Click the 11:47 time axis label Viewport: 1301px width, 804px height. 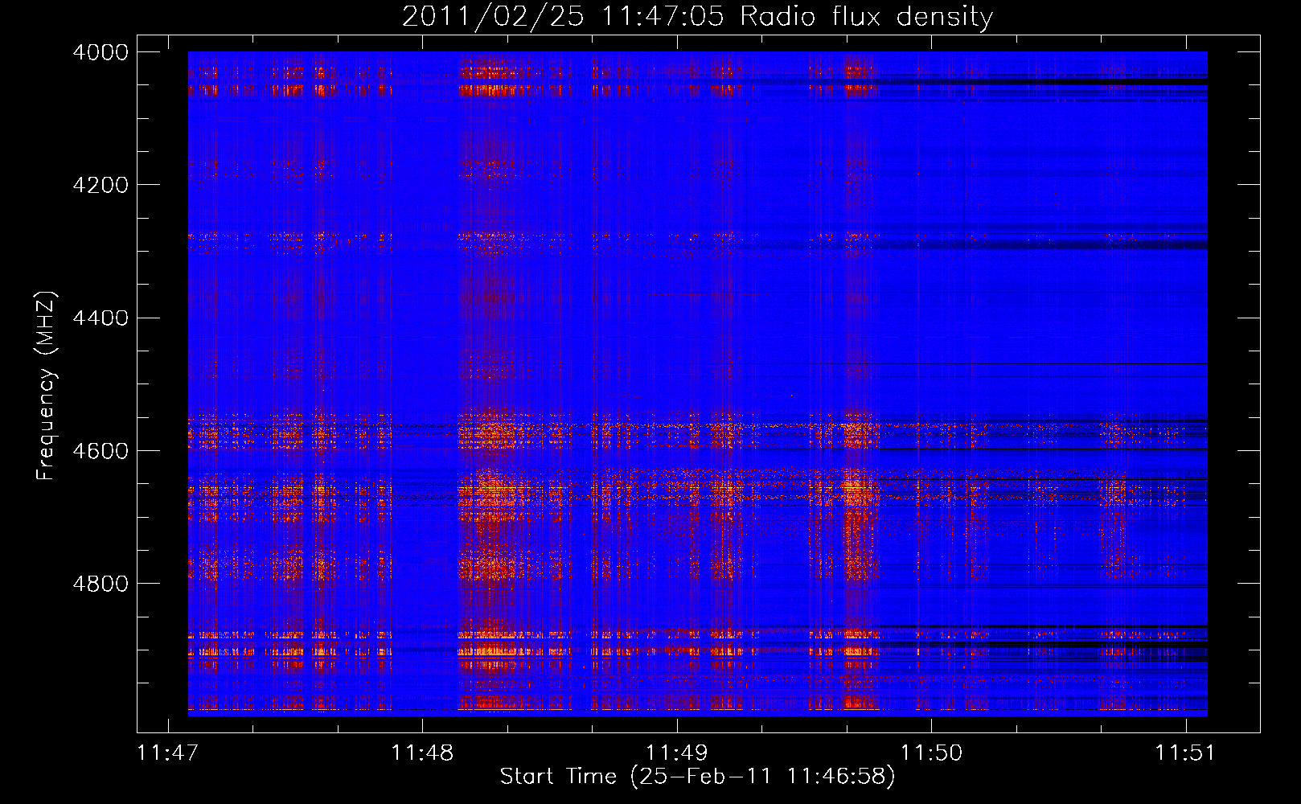pyautogui.click(x=168, y=753)
